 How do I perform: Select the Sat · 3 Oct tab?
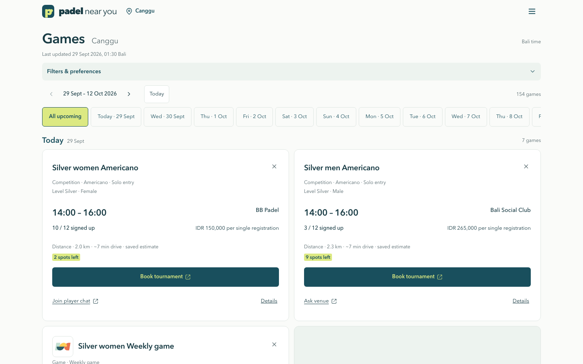coord(294,116)
